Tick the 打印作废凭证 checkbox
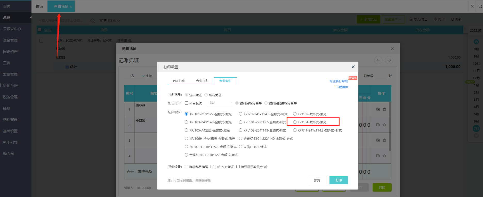This screenshot has width=483, height=197. pos(212,167)
